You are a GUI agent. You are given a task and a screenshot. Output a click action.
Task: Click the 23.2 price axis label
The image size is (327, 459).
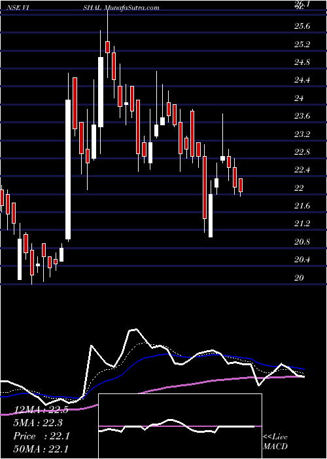[x=302, y=134]
